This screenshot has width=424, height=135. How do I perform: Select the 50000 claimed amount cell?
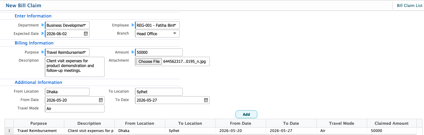click(x=392, y=131)
